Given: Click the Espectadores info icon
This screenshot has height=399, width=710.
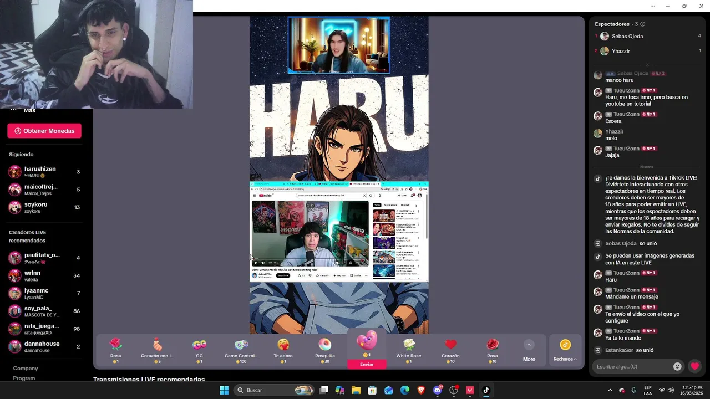Looking at the screenshot, I should 642,24.
